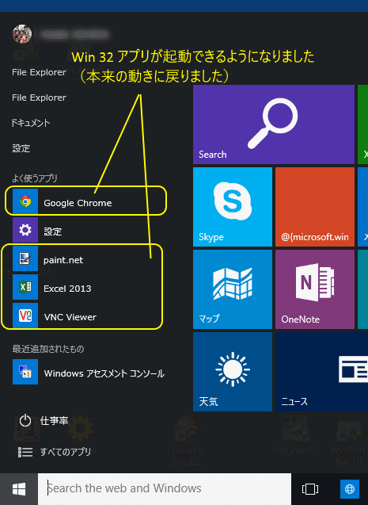368x505 pixels.
Task: Open the マップ tile
Action: click(233, 289)
